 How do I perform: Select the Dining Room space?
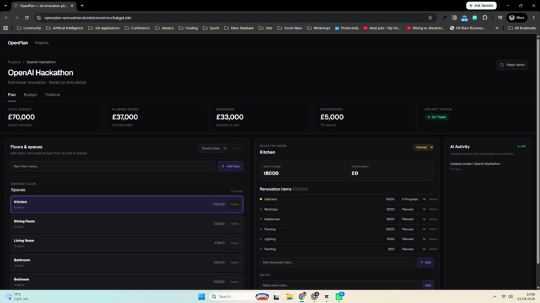[127, 223]
